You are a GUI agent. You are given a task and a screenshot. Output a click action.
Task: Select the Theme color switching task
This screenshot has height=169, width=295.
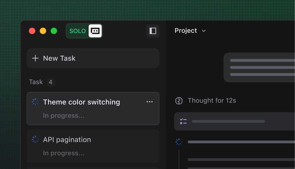point(81,102)
